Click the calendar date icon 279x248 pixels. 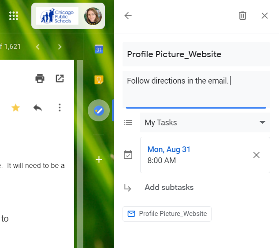[x=128, y=155]
